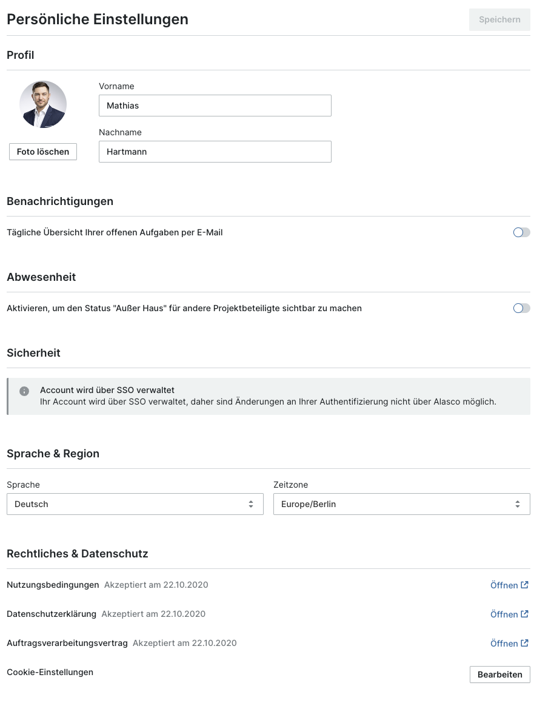
Task: Click the up-down arrows in the Sprache field
Action: pos(251,504)
